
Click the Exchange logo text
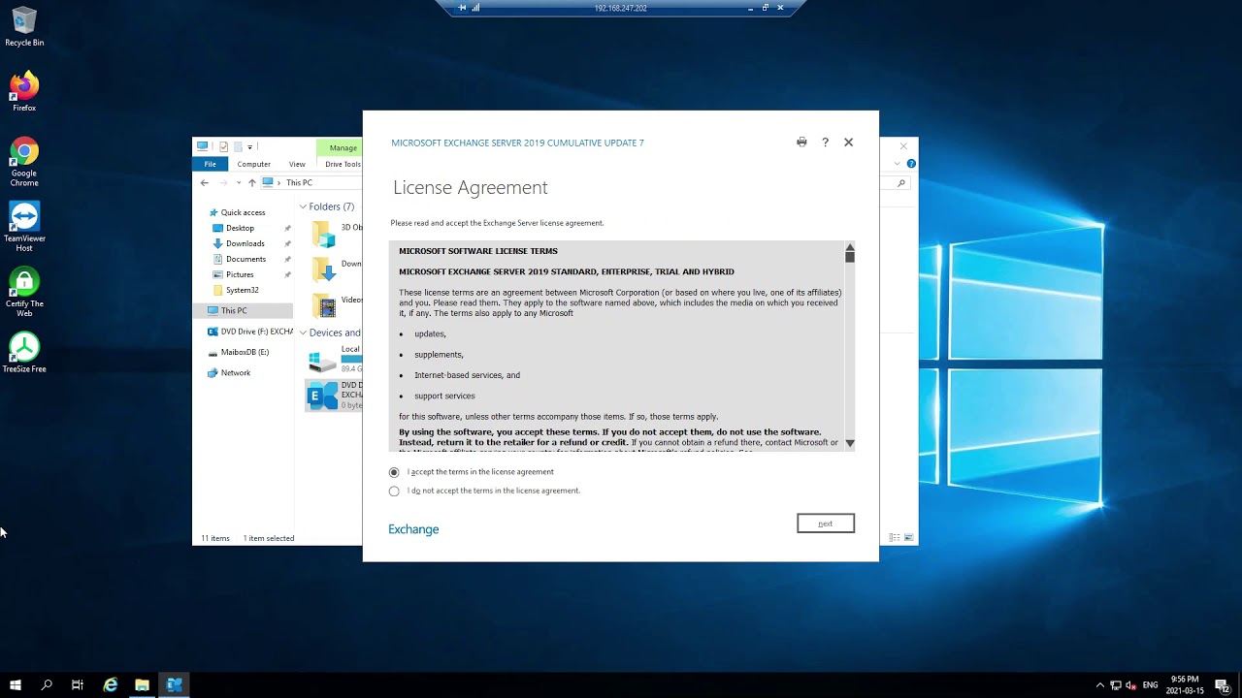pos(413,529)
